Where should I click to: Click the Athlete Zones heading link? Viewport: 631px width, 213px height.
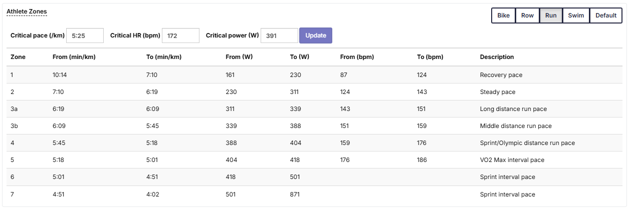pos(27,11)
